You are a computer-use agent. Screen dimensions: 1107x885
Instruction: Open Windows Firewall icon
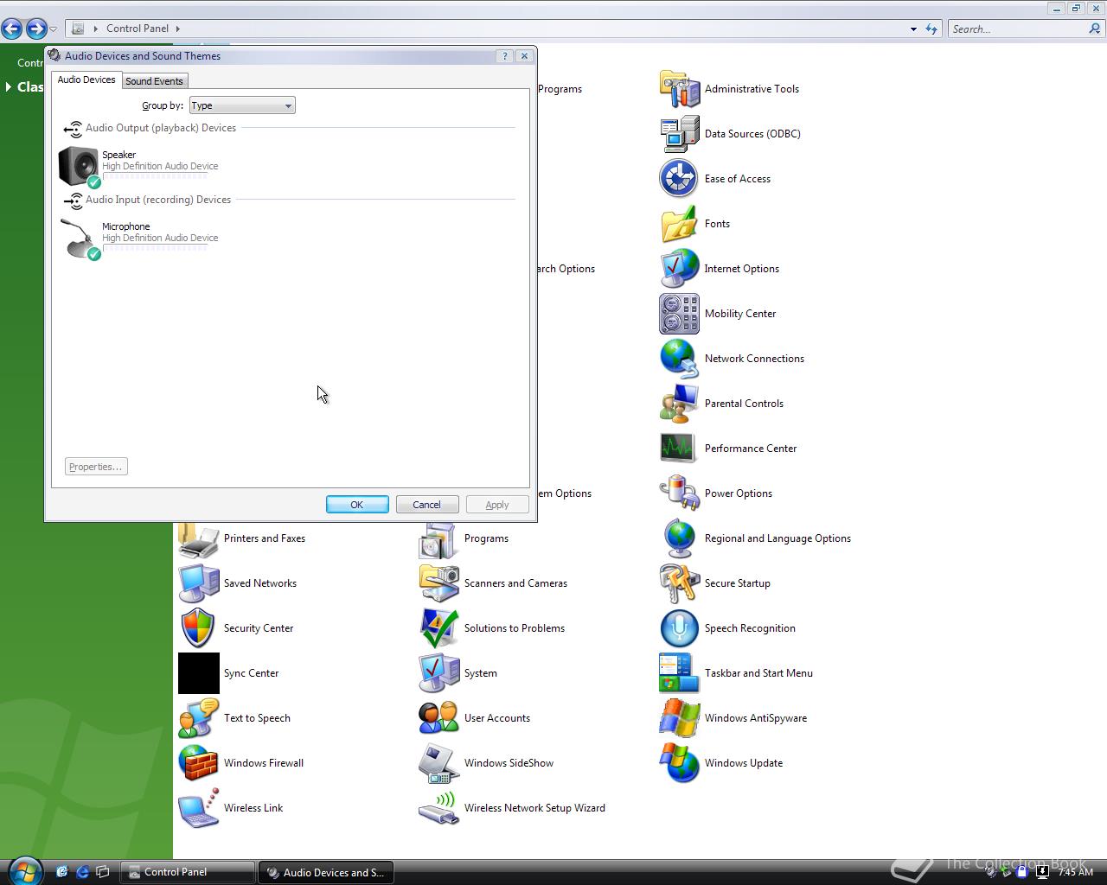pyautogui.click(x=198, y=763)
